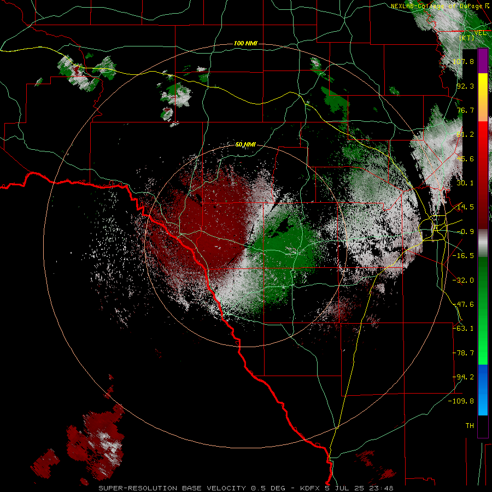The image size is (492, 492).
Task: Click the -0.9 velocity scale value
Action: pyautogui.click(x=465, y=232)
